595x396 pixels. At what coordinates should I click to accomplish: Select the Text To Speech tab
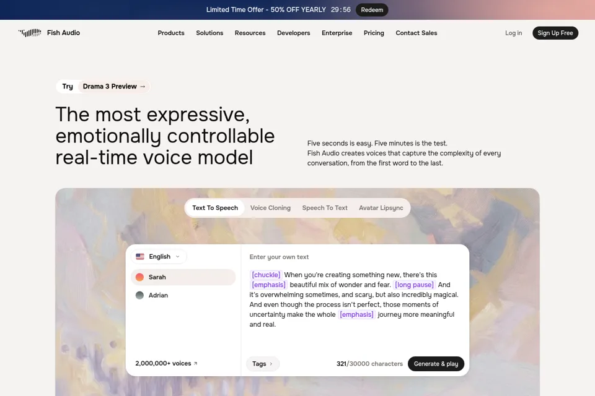point(215,208)
